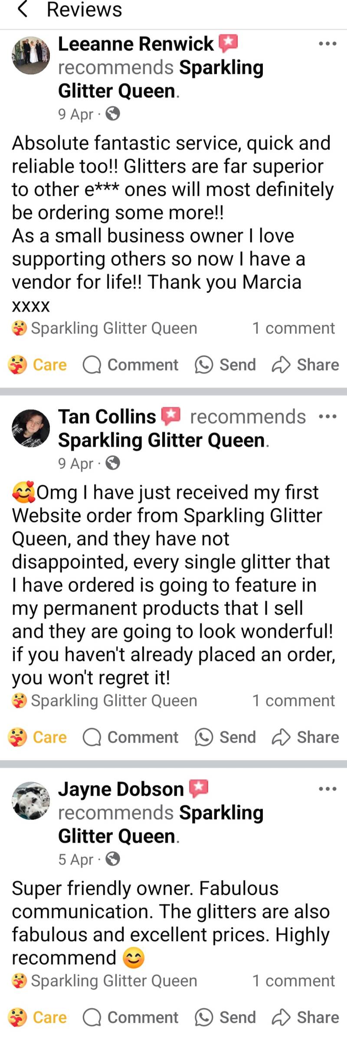Open options menu on Tan Collins' review
This screenshot has width=347, height=1039.
click(x=327, y=416)
